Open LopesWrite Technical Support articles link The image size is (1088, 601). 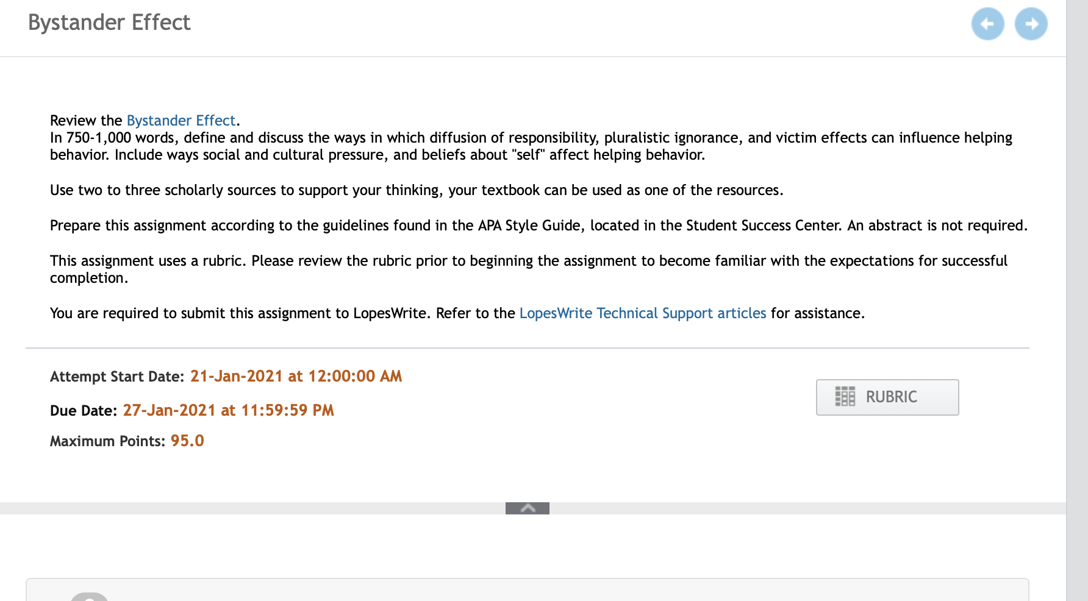click(643, 313)
